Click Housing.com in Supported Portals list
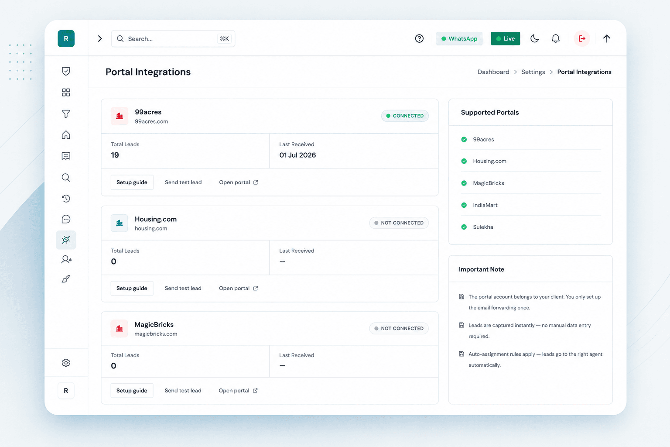The height and width of the screenshot is (447, 670). coord(489,161)
